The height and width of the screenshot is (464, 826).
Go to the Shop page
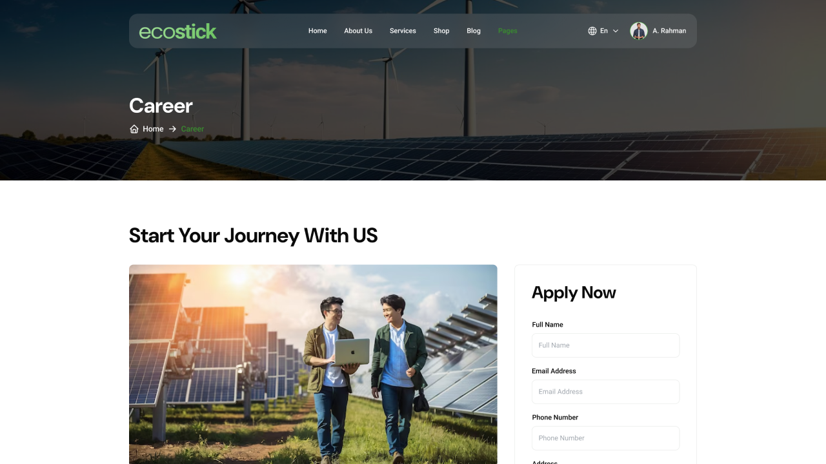point(441,31)
